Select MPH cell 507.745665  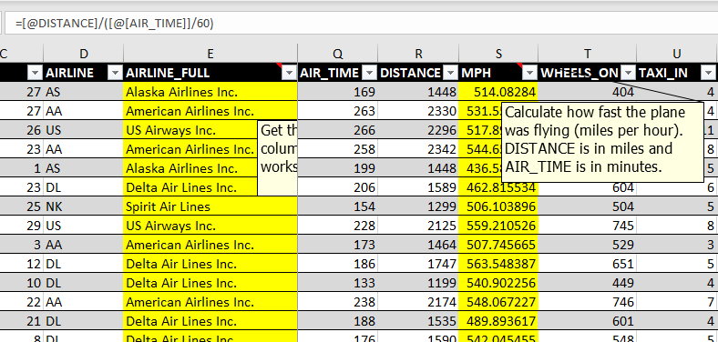[498, 245]
